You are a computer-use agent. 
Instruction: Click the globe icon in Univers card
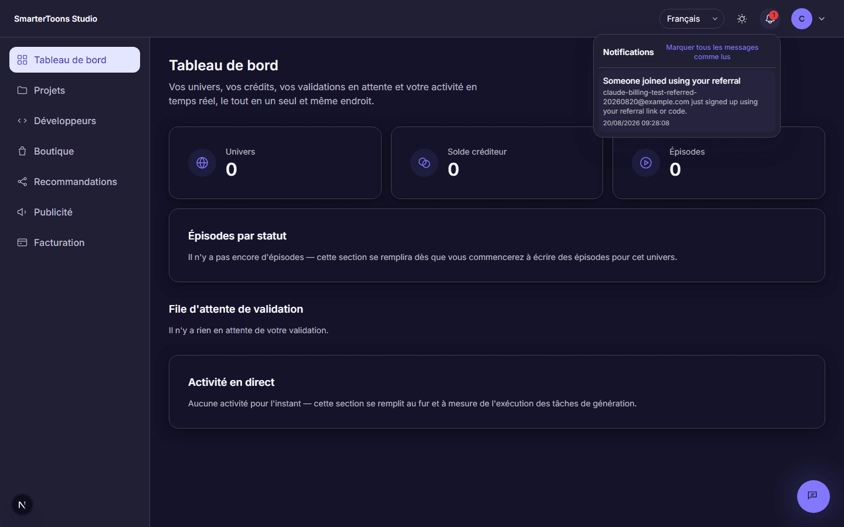202,163
